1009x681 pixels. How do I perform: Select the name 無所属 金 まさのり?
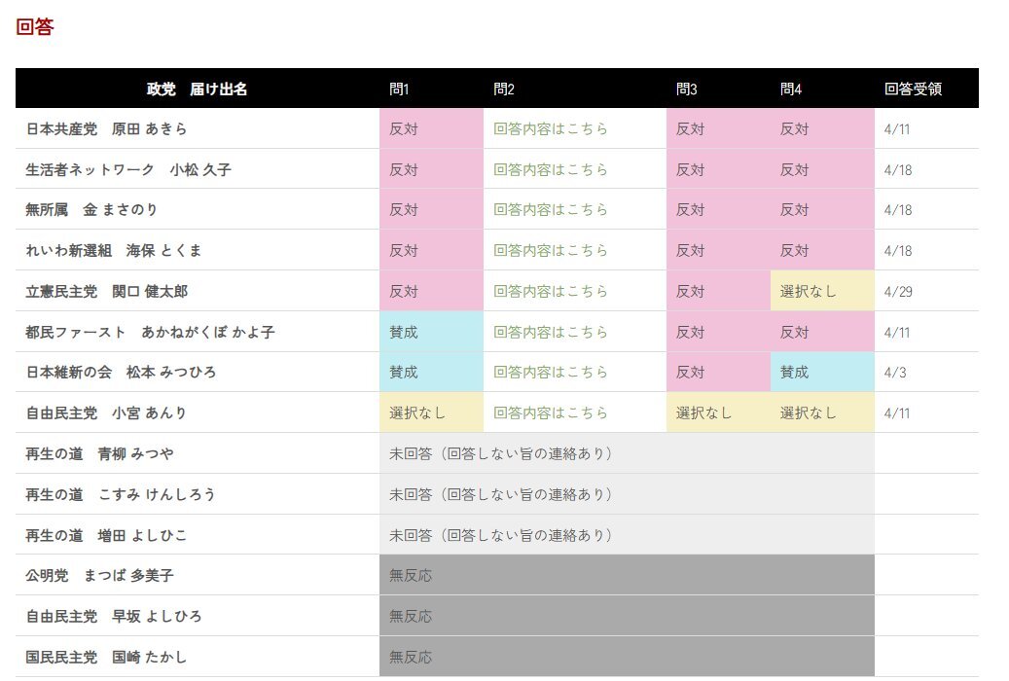pyautogui.click(x=91, y=210)
